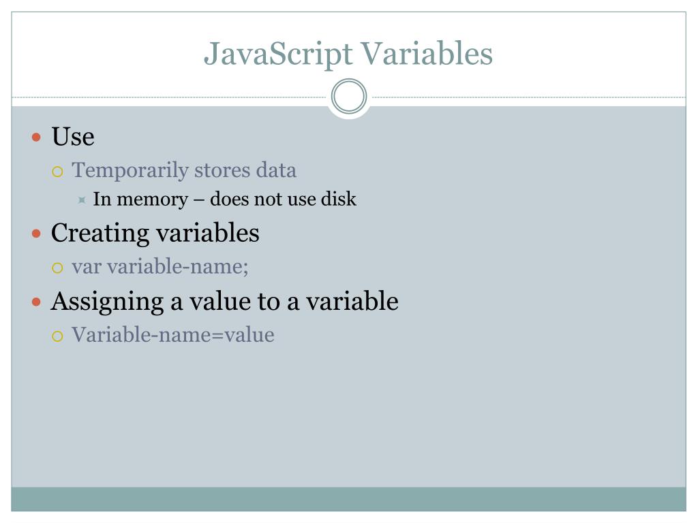Click the dashed divider line left of the circle
The width and height of the screenshot is (698, 523).
pyautogui.click(x=170, y=97)
